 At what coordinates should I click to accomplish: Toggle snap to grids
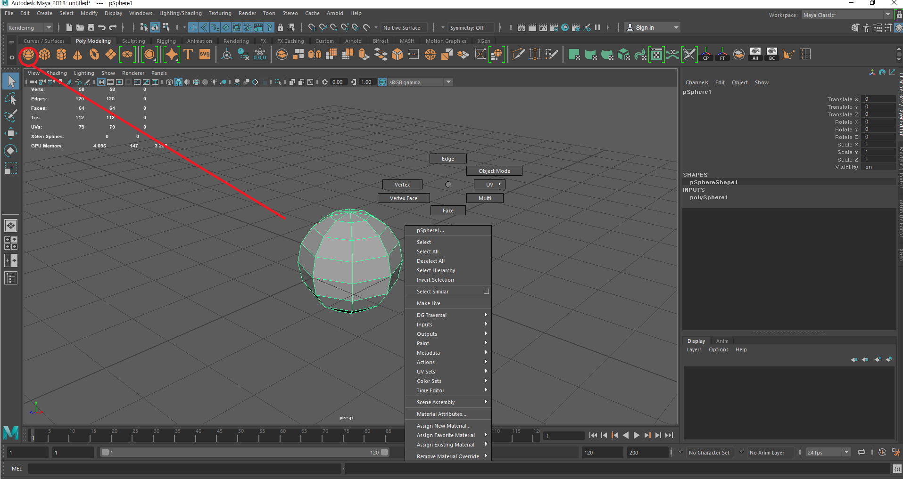click(311, 28)
